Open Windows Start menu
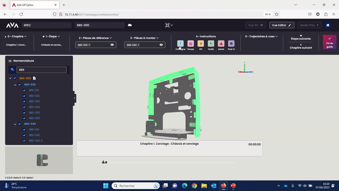 pos(106,186)
